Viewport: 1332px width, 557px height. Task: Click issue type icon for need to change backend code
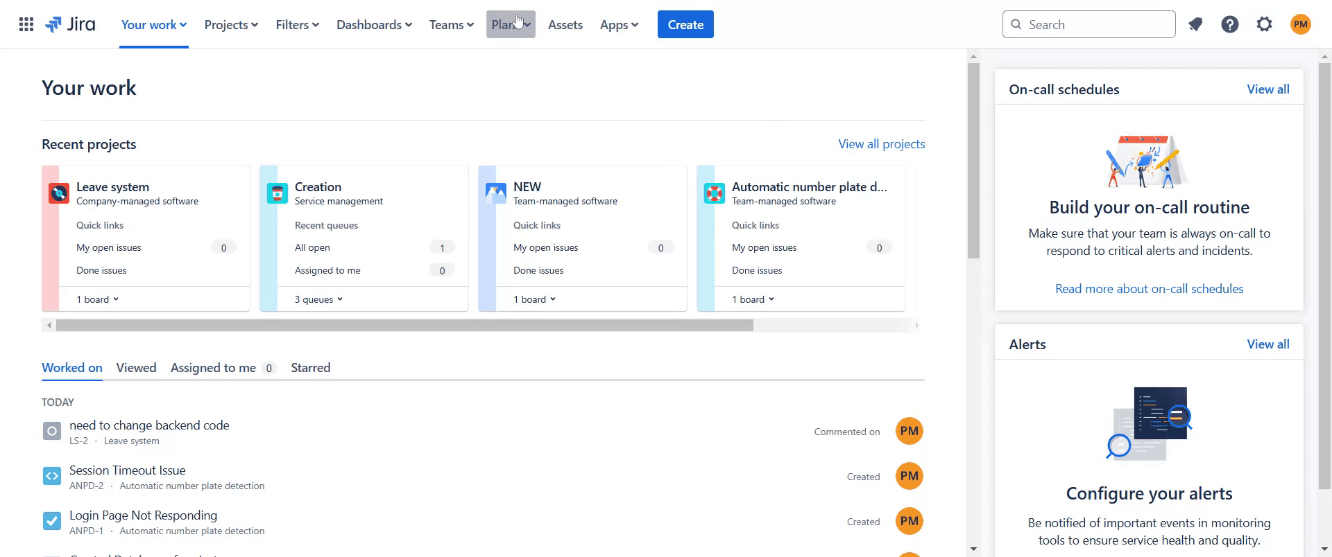coord(52,432)
